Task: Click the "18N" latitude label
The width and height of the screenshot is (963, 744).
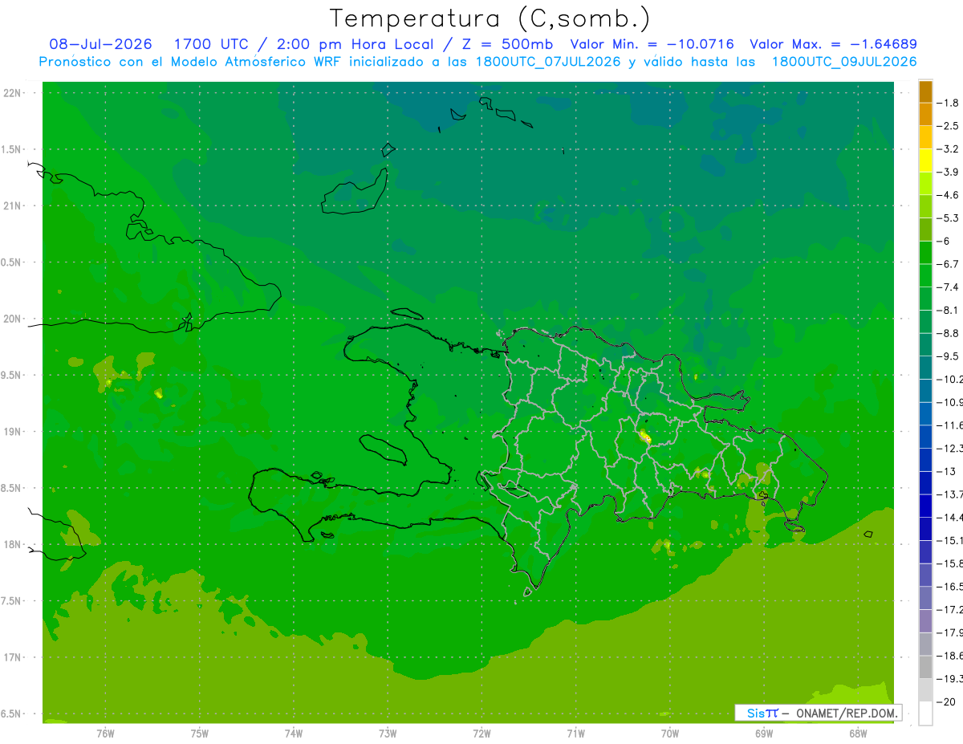Action: tap(12, 545)
